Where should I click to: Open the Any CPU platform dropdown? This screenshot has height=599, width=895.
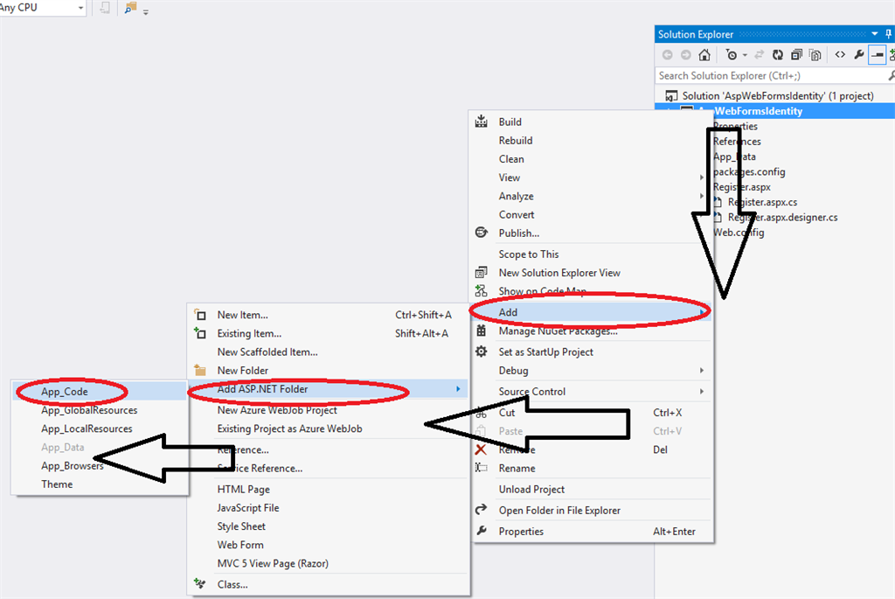coord(80,8)
